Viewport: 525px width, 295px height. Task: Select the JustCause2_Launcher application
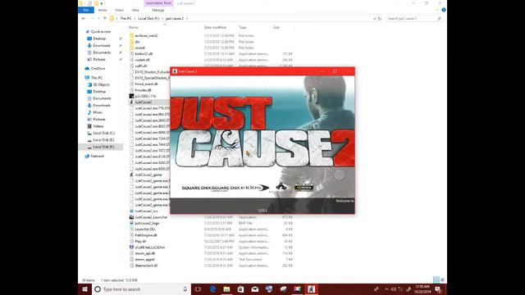click(x=151, y=217)
